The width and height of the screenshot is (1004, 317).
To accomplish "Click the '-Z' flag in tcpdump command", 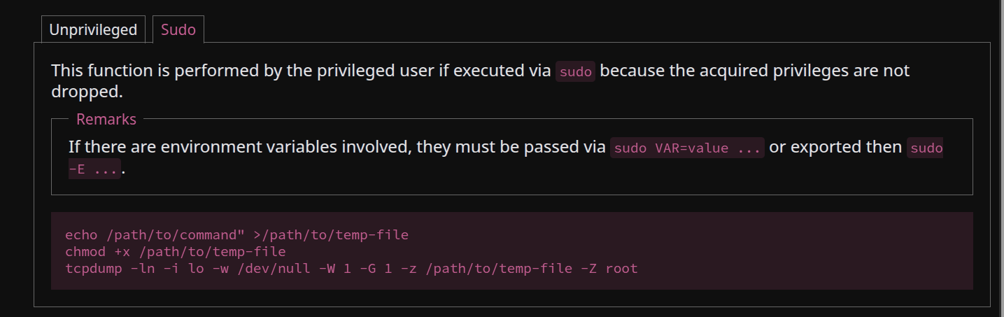I will click(589, 268).
